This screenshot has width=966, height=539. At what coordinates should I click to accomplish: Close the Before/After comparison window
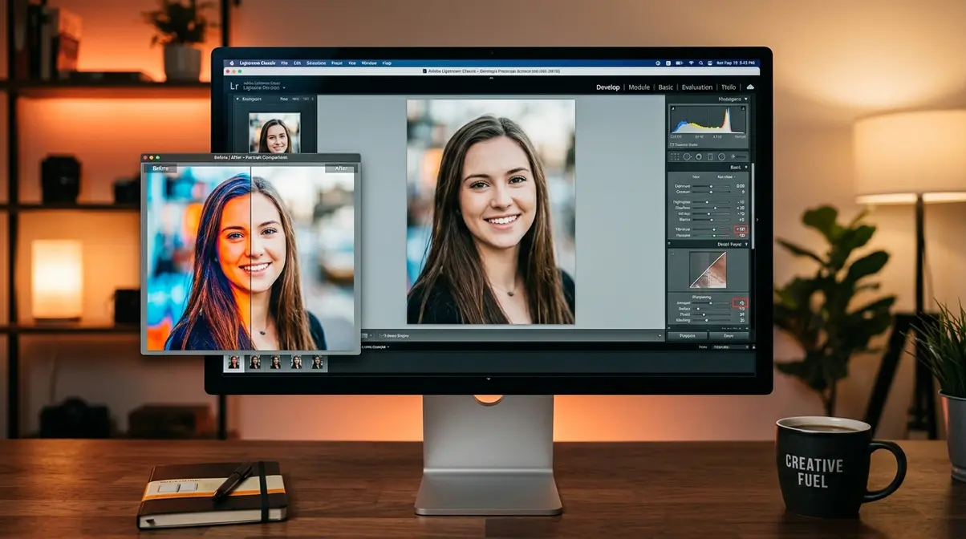pos(147,158)
